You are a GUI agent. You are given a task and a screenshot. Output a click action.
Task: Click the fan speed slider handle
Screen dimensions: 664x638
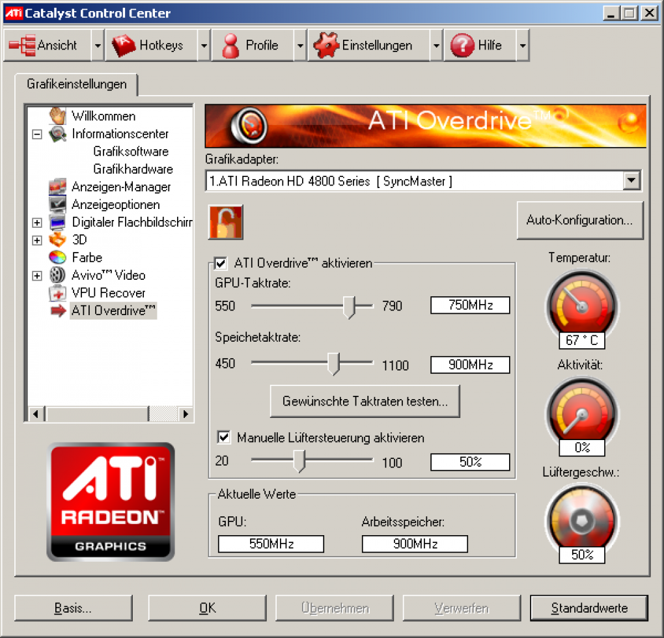(x=299, y=461)
